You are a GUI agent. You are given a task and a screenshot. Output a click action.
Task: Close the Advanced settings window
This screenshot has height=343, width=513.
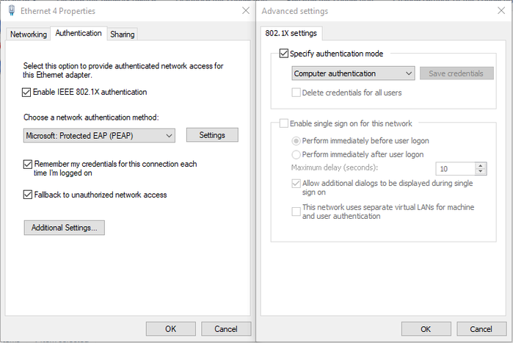pos(501,11)
